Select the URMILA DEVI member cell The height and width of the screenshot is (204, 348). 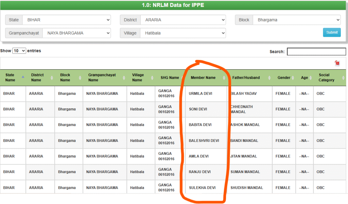tap(201, 93)
